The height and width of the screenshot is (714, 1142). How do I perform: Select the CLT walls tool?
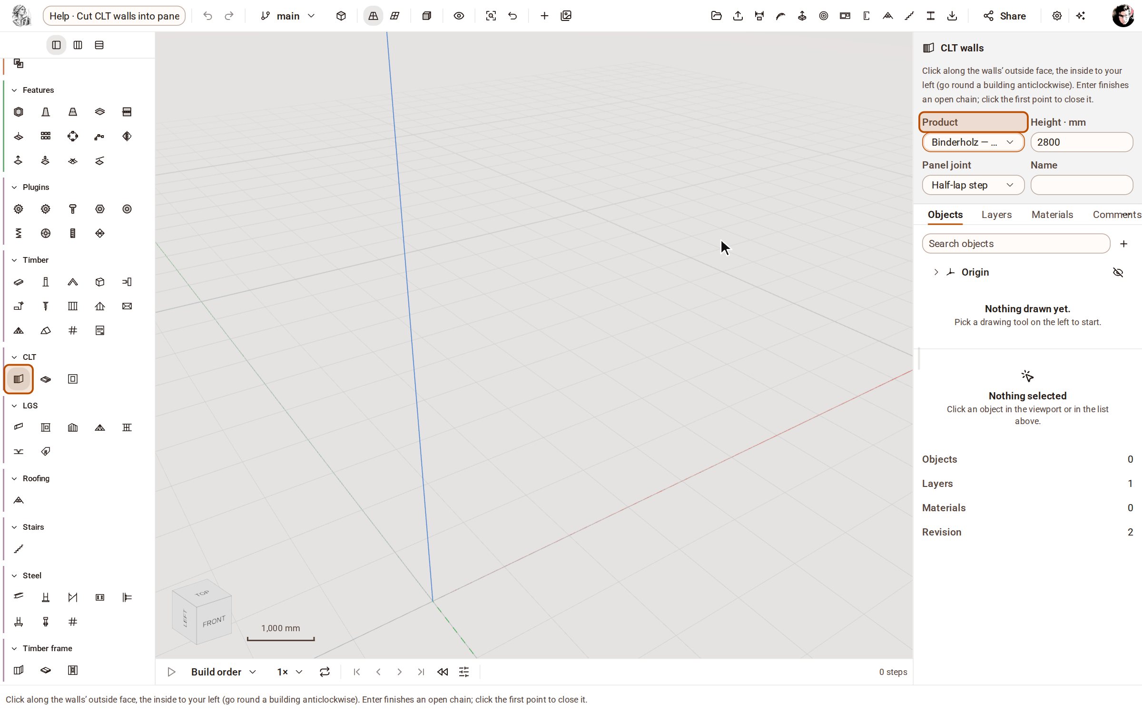[x=19, y=379]
